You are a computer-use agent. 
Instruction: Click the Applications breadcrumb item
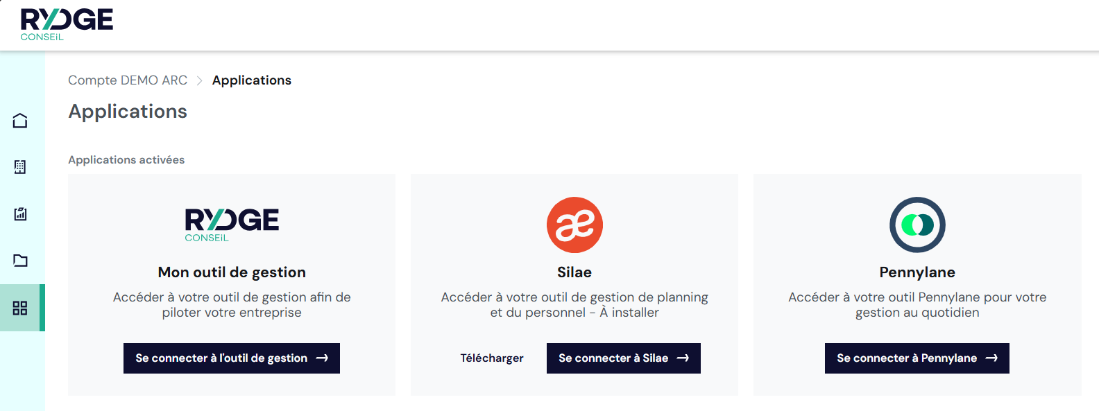click(x=252, y=80)
